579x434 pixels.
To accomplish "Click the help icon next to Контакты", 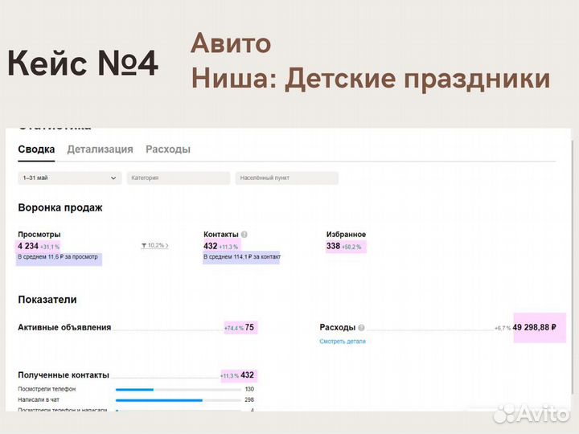I will (244, 235).
